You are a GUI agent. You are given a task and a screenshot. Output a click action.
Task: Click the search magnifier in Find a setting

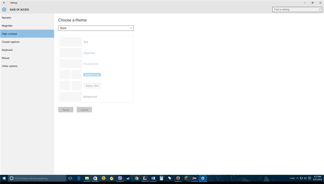coord(320,9)
